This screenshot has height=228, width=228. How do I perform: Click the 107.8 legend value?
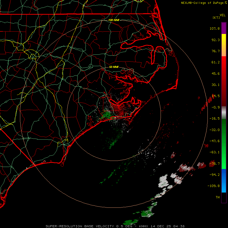(215, 28)
